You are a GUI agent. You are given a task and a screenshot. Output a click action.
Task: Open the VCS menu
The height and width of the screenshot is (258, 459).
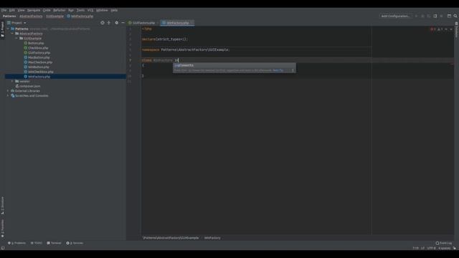(90, 10)
